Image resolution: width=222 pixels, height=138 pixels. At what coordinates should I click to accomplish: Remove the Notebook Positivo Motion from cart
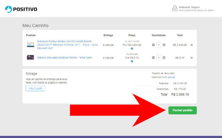[191, 45]
